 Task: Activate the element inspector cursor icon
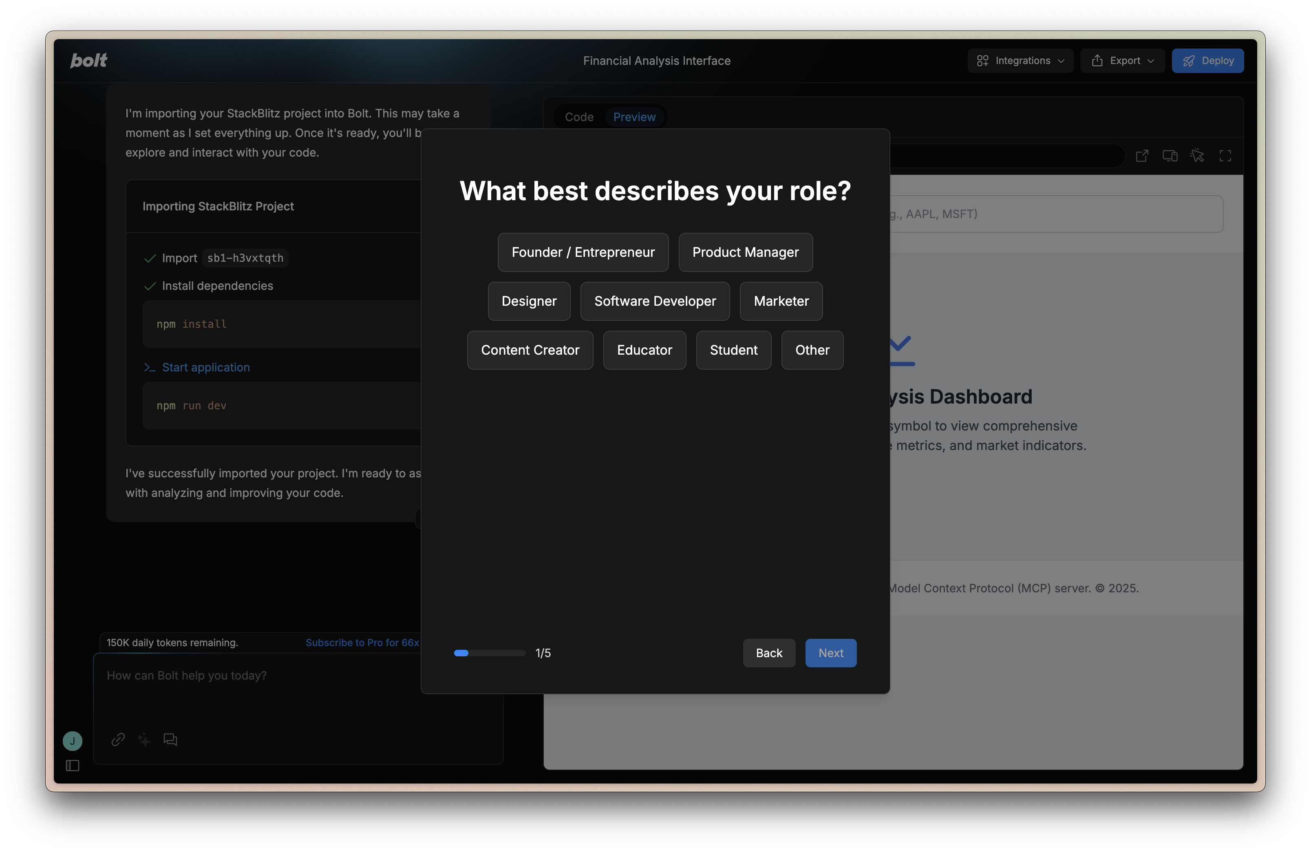point(1197,156)
